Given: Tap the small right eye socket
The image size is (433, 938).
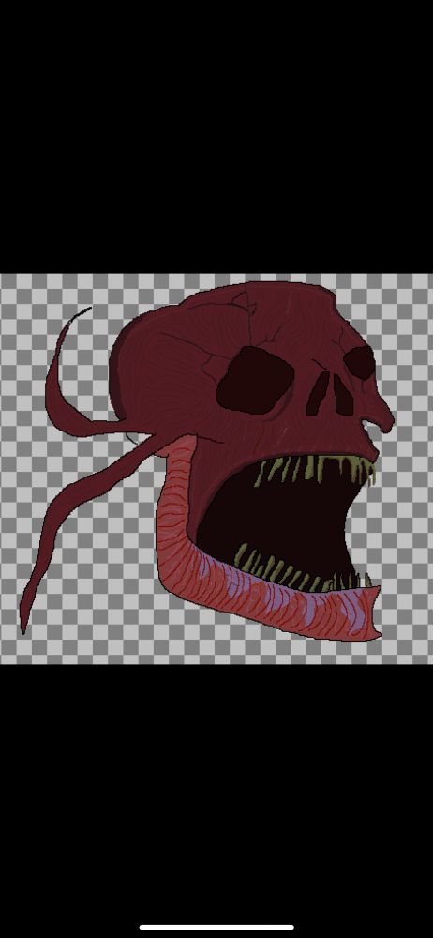Looking at the screenshot, I should [x=360, y=362].
